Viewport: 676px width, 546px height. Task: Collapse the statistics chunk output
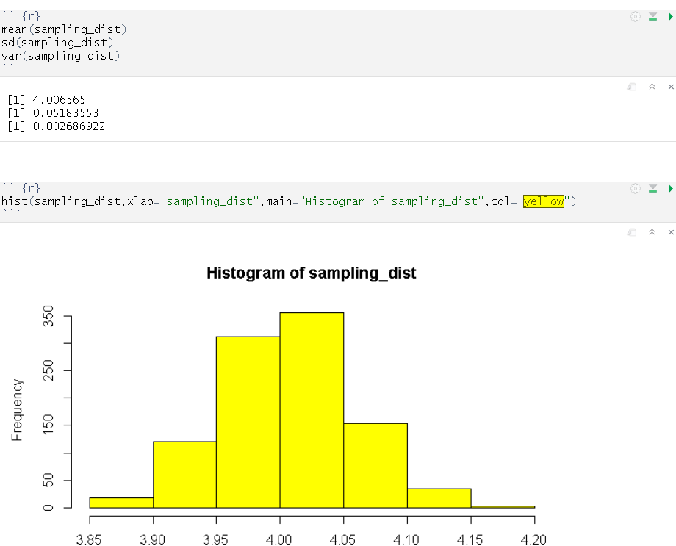point(651,86)
